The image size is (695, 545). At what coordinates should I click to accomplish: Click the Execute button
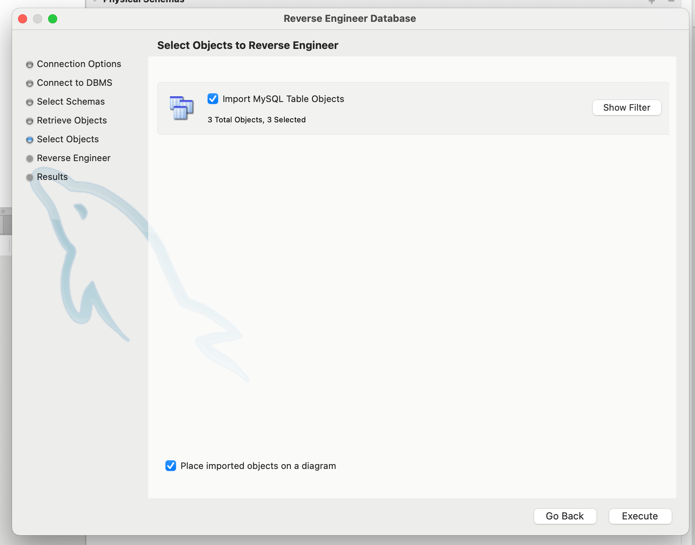[x=640, y=516]
